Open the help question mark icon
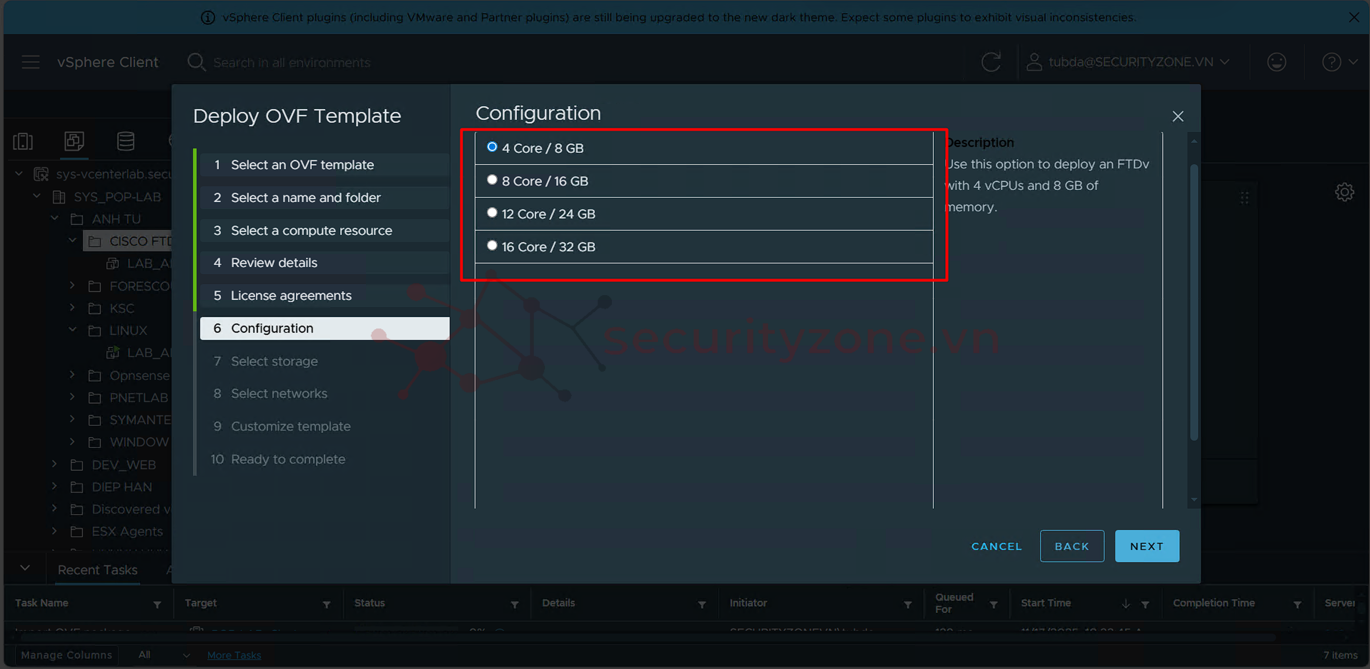 pos(1332,62)
